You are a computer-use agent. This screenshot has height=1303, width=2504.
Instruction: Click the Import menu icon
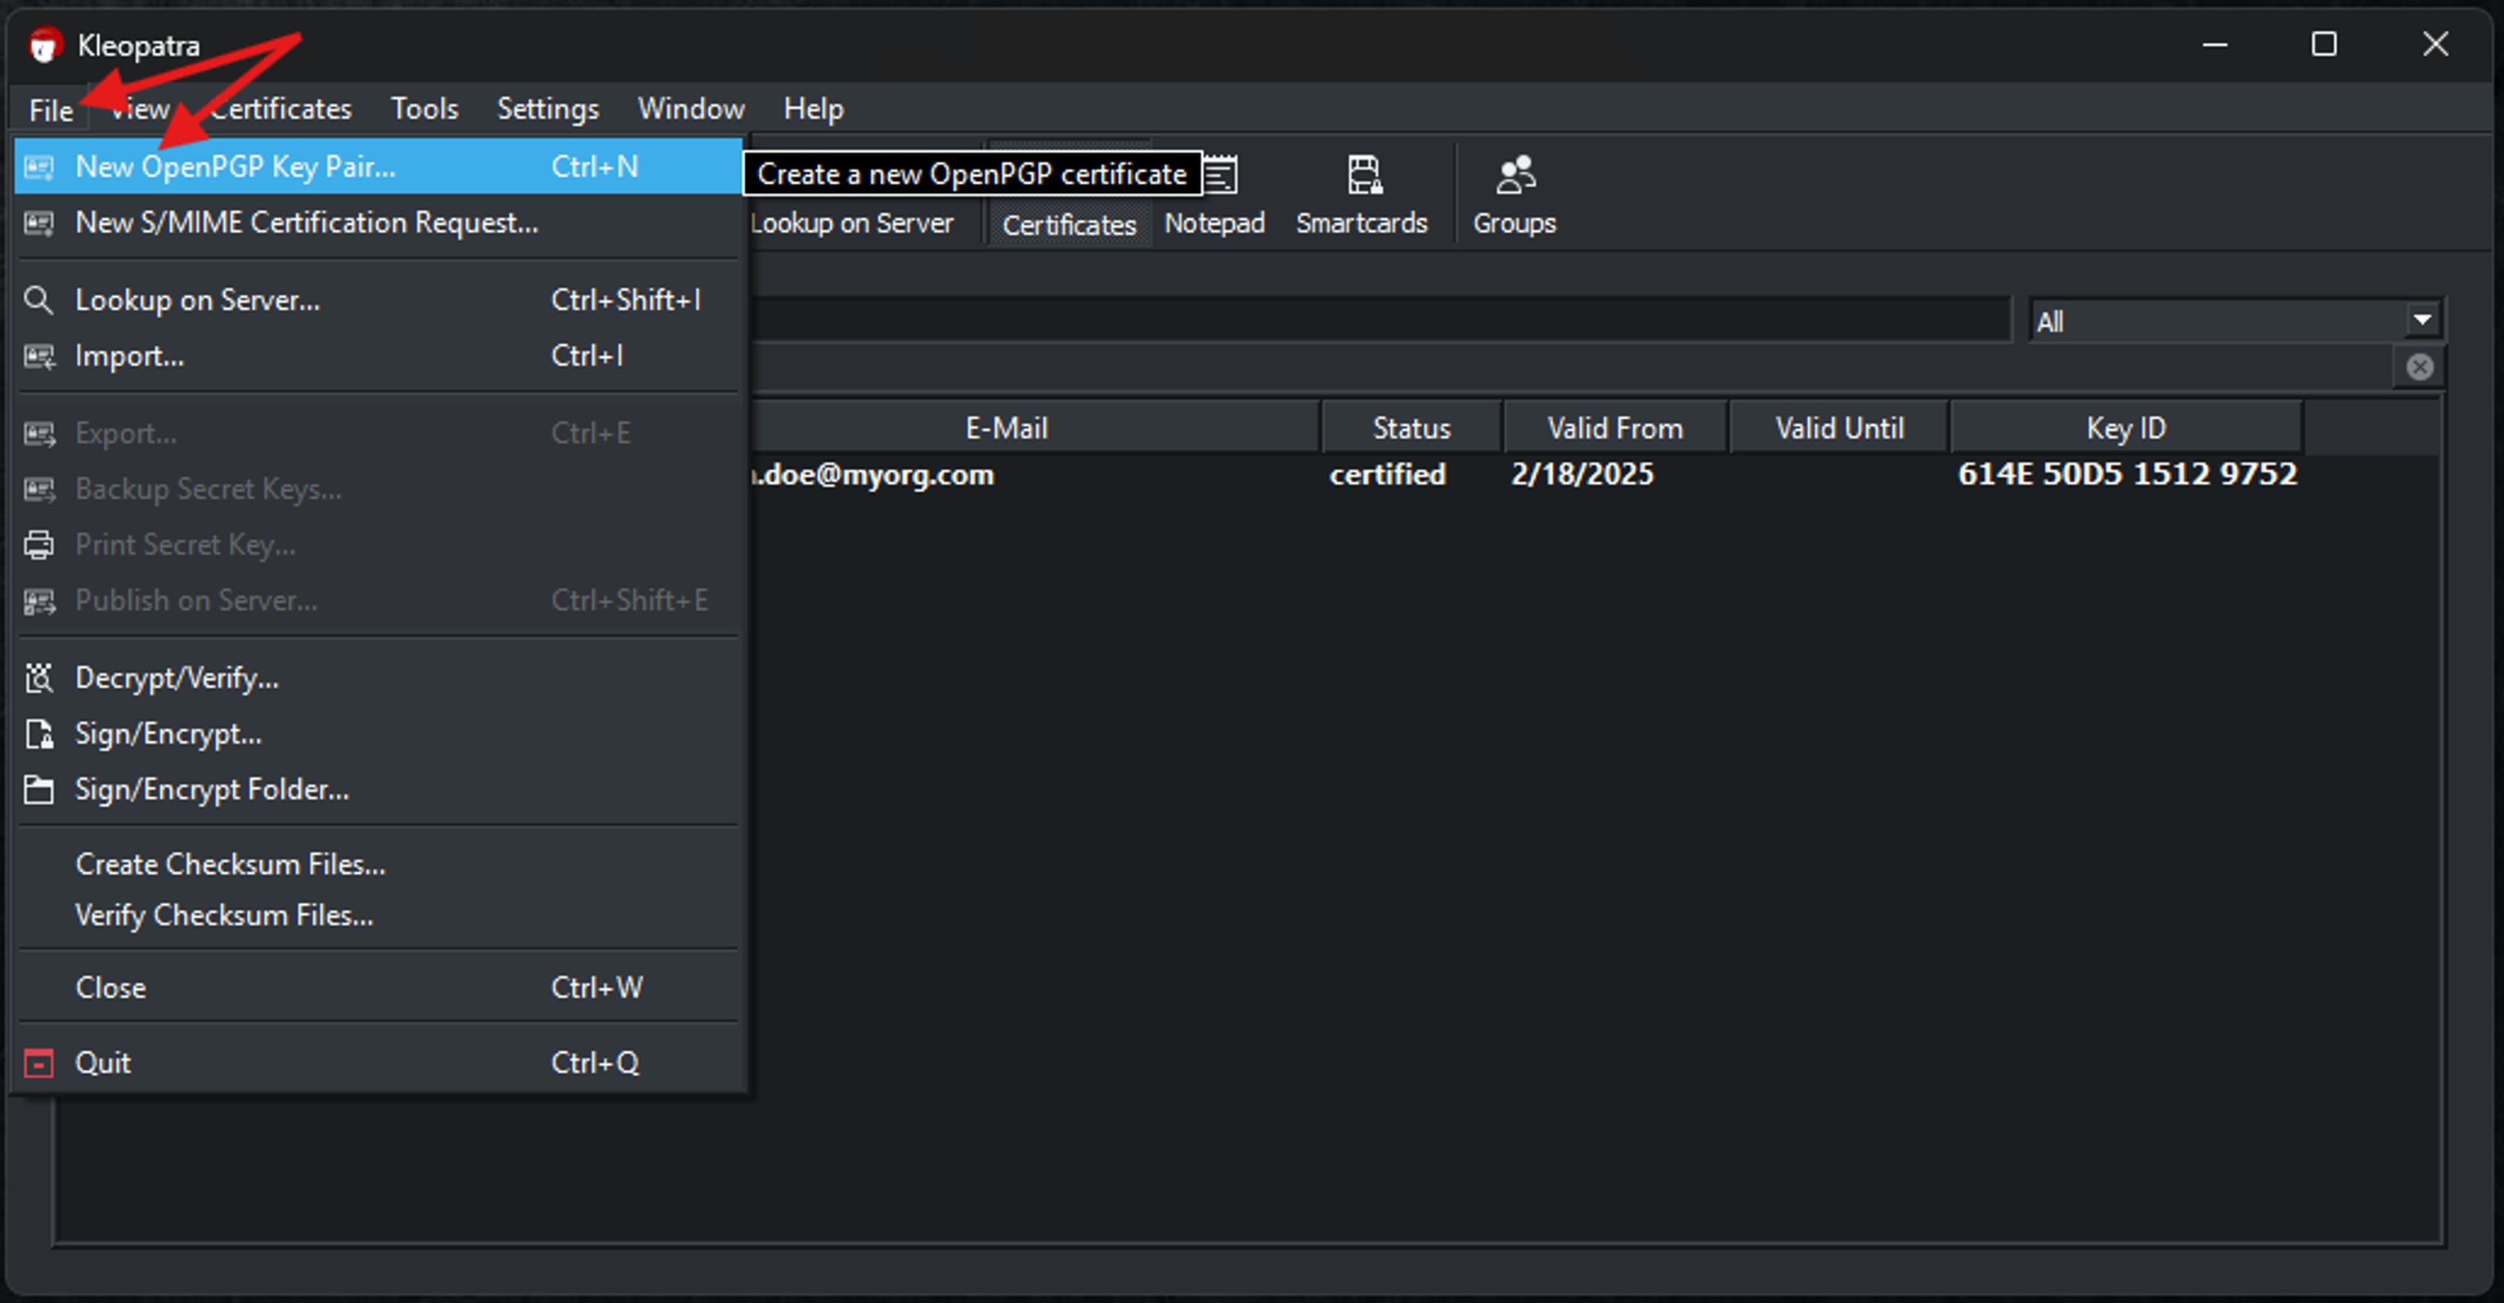39,356
